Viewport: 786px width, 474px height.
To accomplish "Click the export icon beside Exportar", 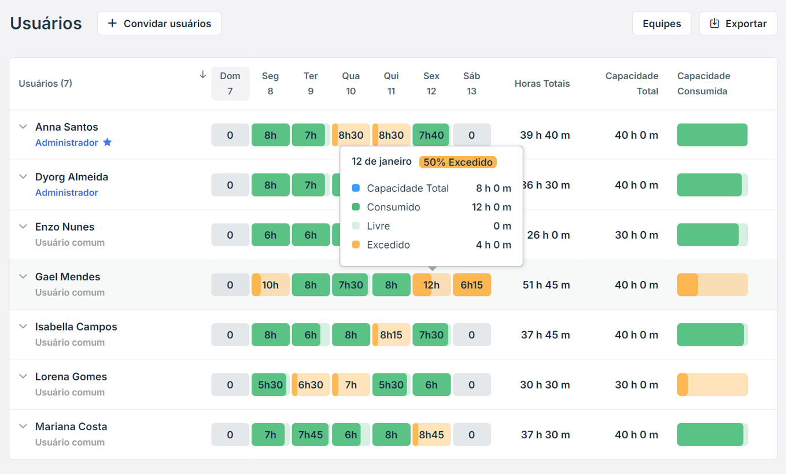I will (714, 23).
